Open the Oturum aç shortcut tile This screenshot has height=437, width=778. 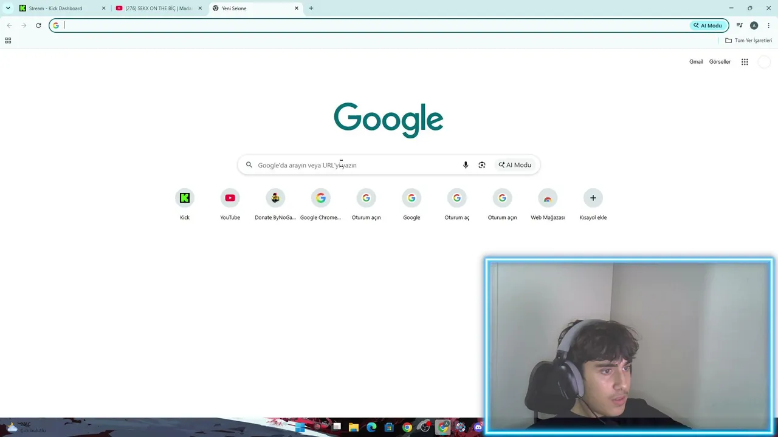(457, 205)
